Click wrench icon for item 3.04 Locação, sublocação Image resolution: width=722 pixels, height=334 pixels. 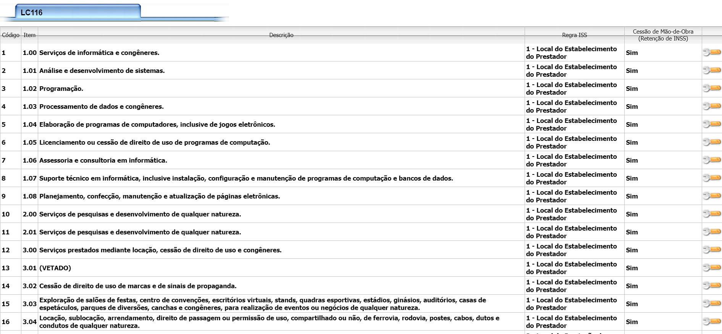pos(712,321)
